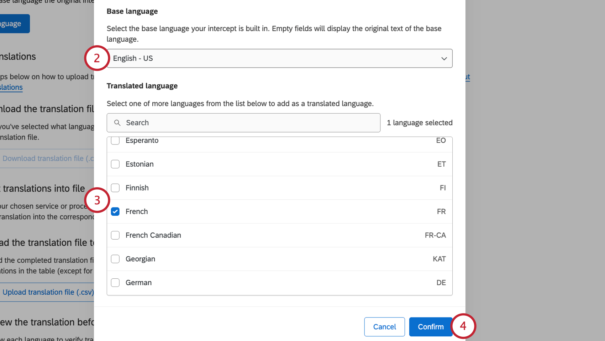Click the French Canadian language label
605x341 pixels.
pos(153,235)
